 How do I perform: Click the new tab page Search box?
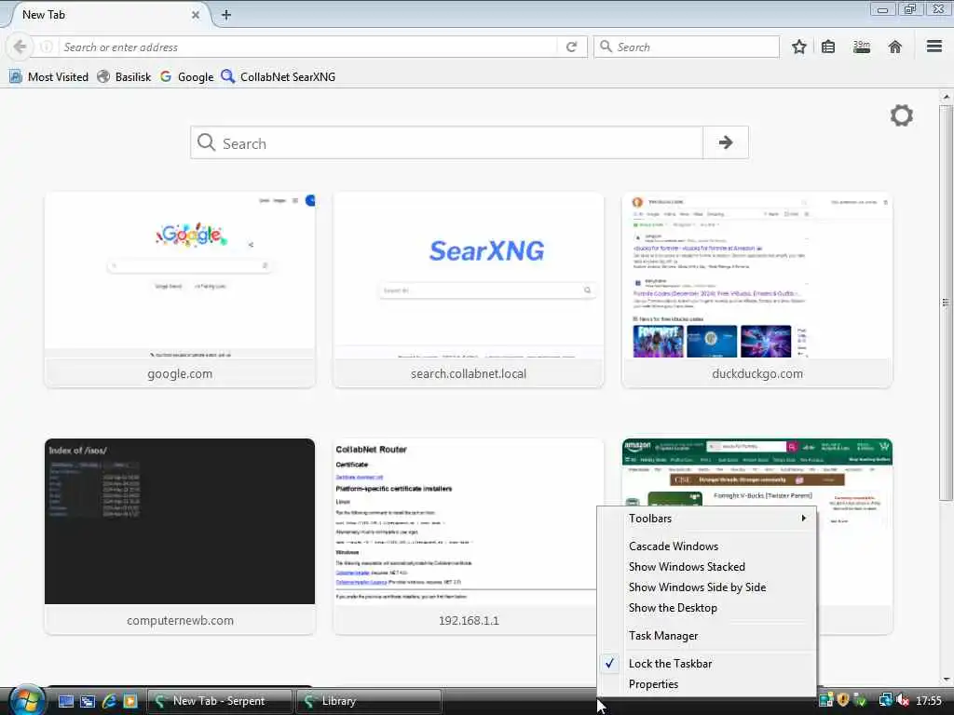tap(446, 142)
